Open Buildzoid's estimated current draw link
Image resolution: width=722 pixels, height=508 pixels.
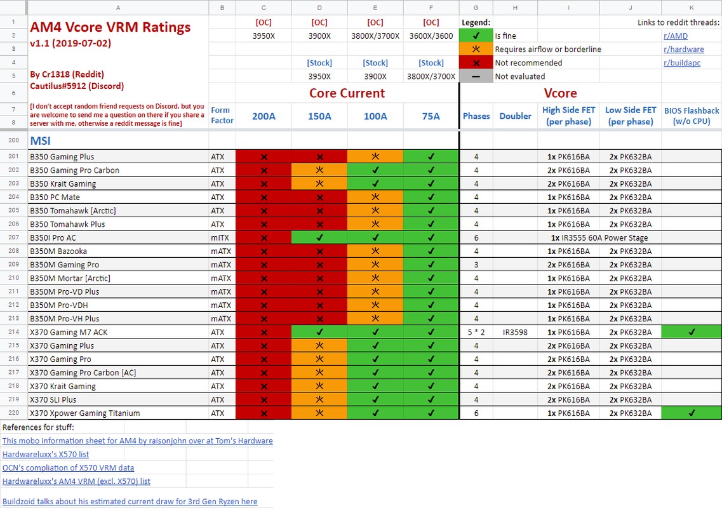[130, 502]
